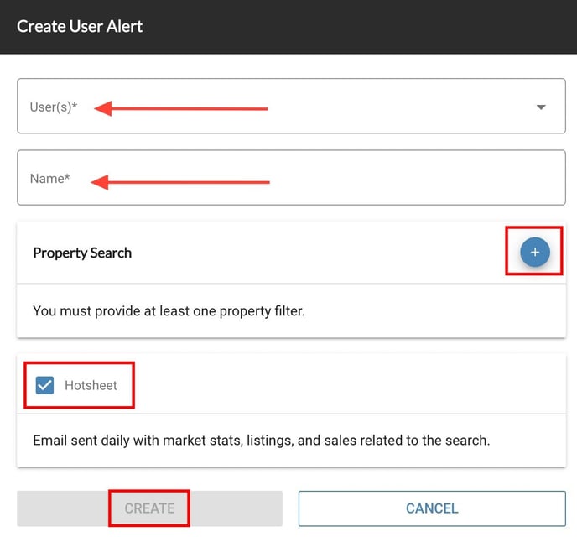Click the property filter required message

(169, 311)
